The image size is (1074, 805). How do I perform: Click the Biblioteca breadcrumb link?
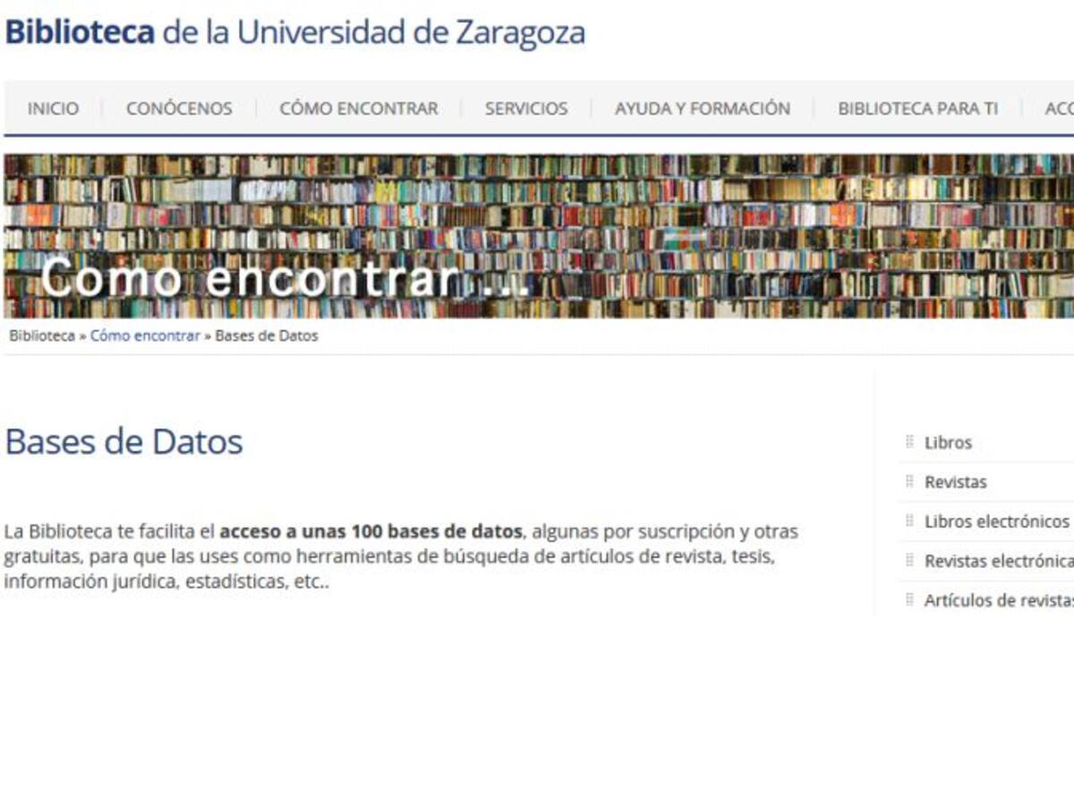point(42,336)
